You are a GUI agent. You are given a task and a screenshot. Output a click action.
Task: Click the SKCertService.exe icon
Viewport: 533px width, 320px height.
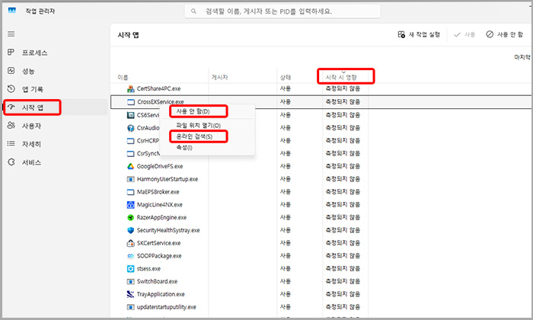point(130,243)
